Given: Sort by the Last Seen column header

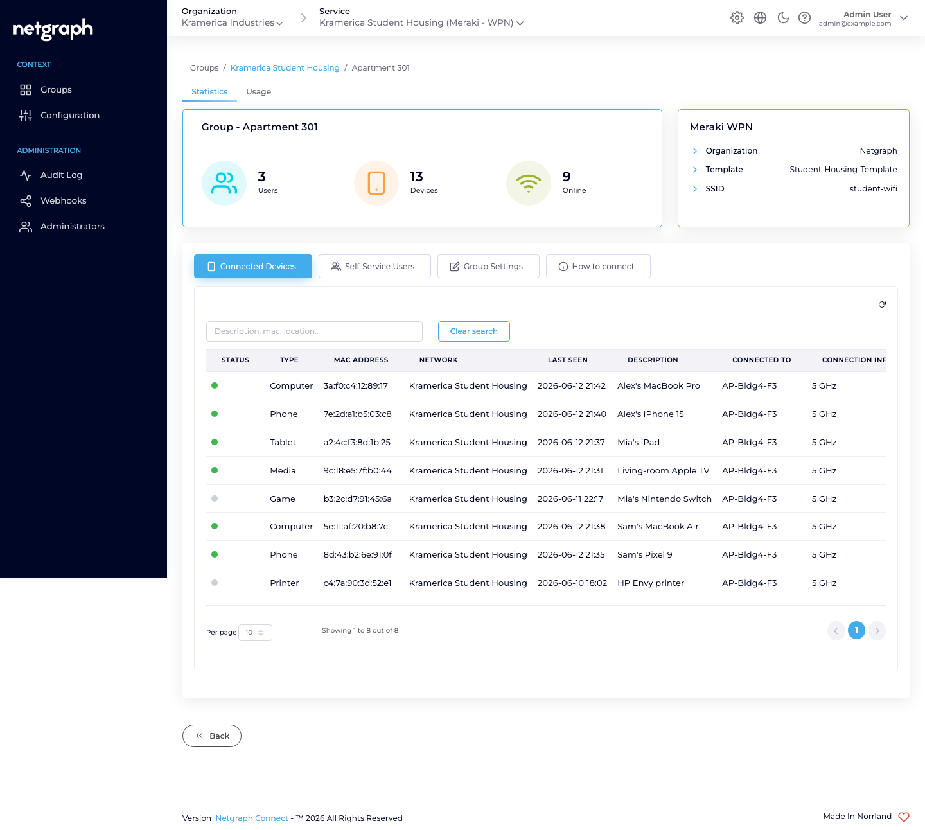Looking at the screenshot, I should pyautogui.click(x=568, y=360).
